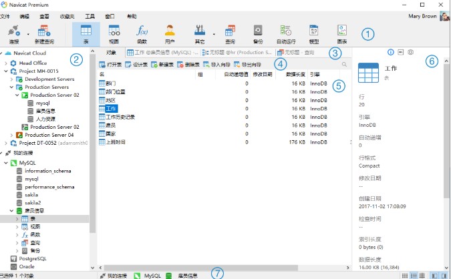The width and height of the screenshot is (451, 279).
Task: Expand the Head Office tree node
Action: click(x=6, y=63)
